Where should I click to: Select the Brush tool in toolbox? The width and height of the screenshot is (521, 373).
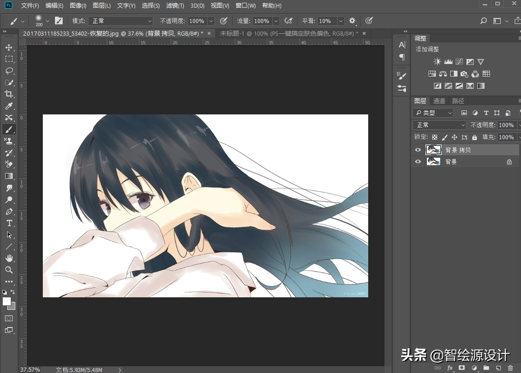pos(9,130)
